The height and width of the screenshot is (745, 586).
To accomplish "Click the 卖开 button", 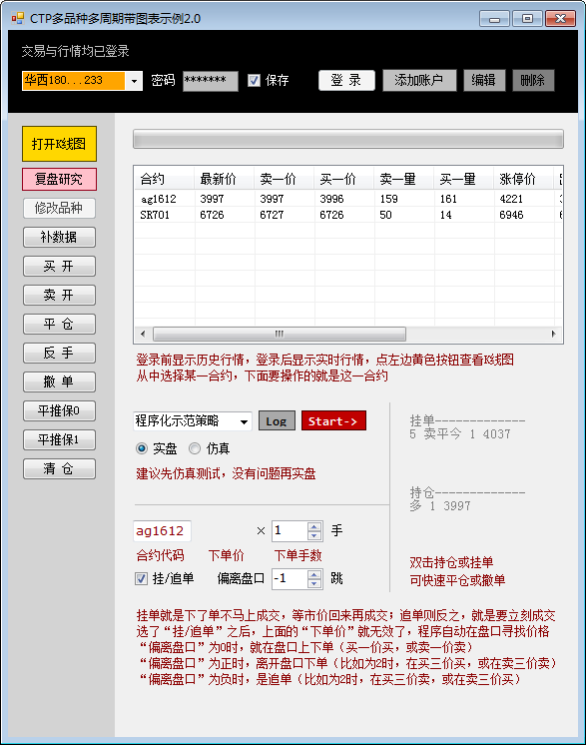I will tap(59, 295).
